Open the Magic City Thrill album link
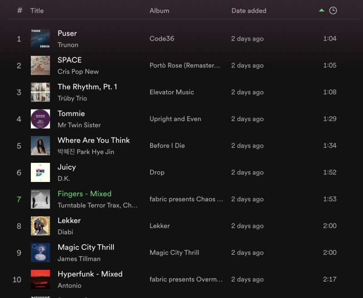 pos(174,253)
